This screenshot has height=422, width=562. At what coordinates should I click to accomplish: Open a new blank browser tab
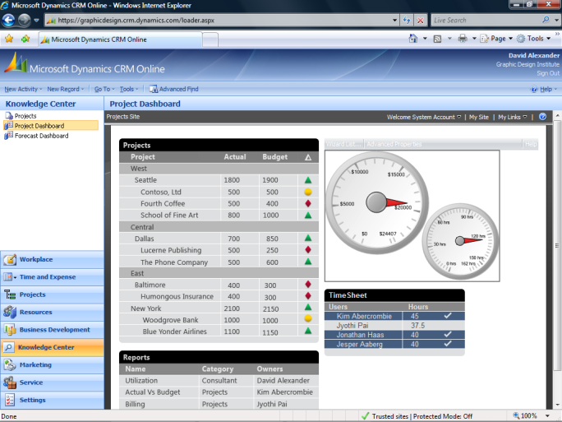(210, 39)
